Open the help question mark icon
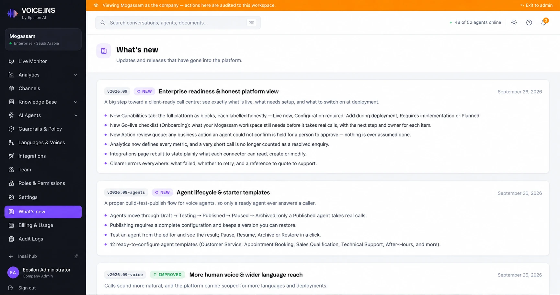Viewport: 560px width, 295px height. [529, 22]
